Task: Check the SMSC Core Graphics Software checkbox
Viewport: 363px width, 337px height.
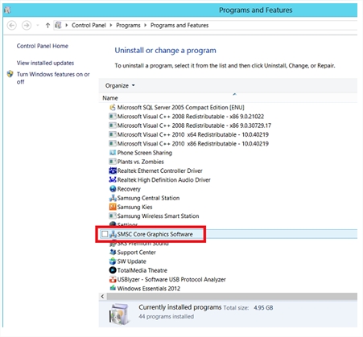Action: pos(105,234)
